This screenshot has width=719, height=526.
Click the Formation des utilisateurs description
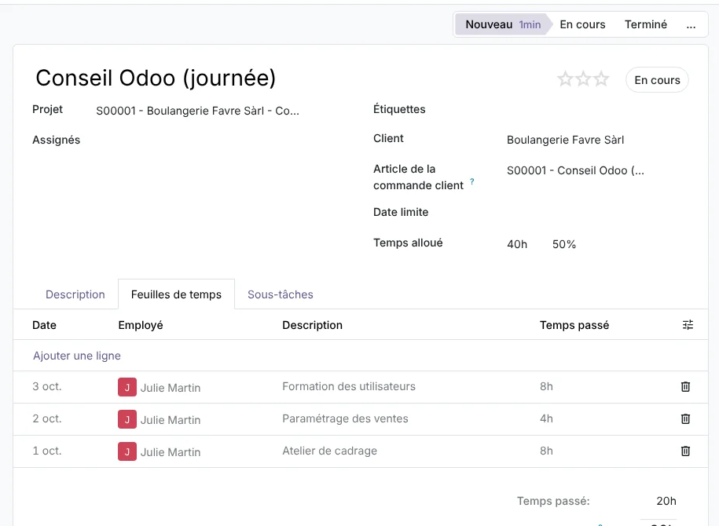[x=349, y=386]
